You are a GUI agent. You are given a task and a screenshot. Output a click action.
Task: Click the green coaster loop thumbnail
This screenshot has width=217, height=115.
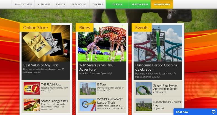(x=144, y=89)
